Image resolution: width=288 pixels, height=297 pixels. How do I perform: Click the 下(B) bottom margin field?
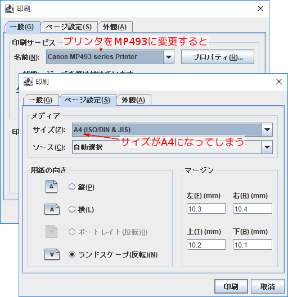click(253, 245)
